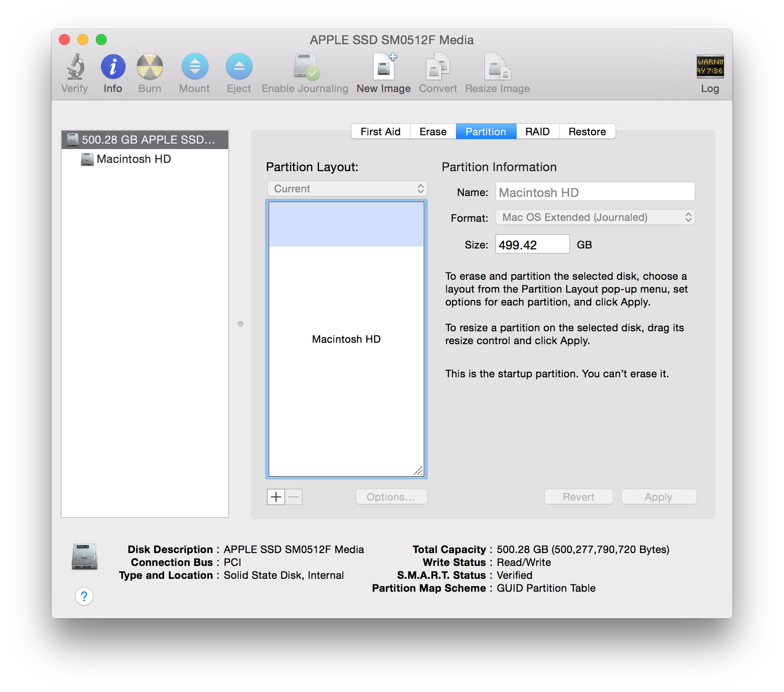Open the Info toolbar icon

point(113,67)
